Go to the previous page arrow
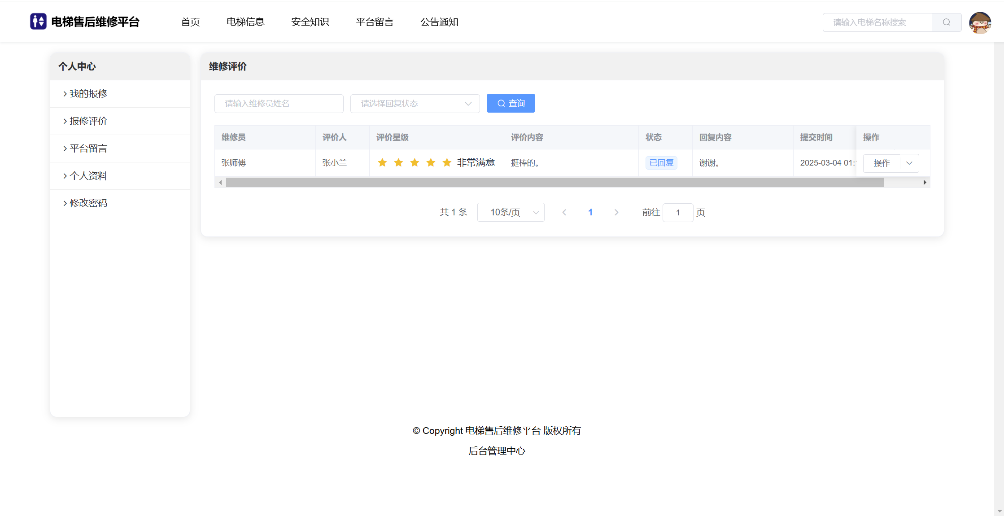 tap(564, 212)
